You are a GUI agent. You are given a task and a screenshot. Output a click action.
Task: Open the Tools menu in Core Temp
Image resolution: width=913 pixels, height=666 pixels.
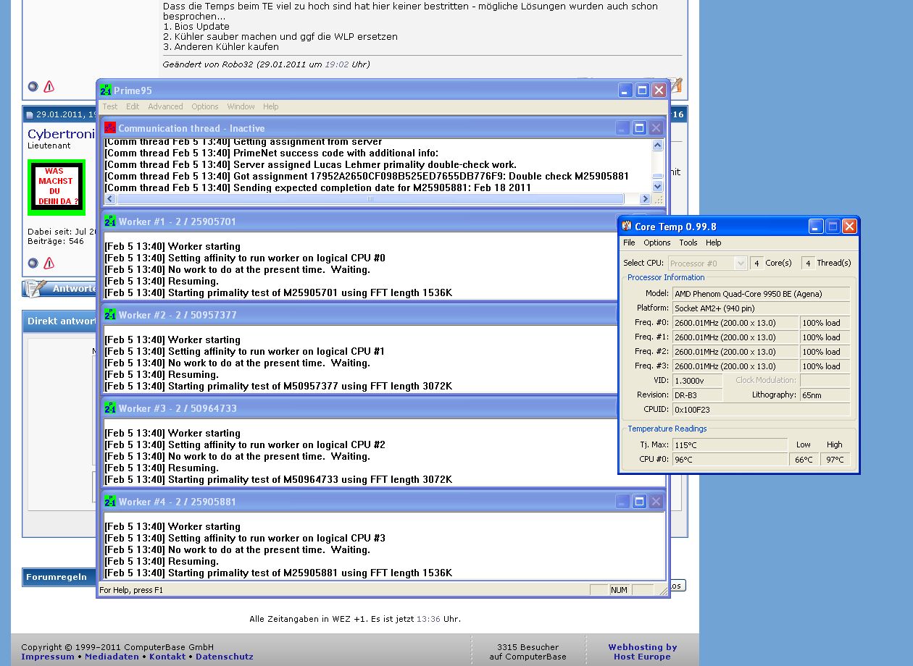click(x=688, y=243)
